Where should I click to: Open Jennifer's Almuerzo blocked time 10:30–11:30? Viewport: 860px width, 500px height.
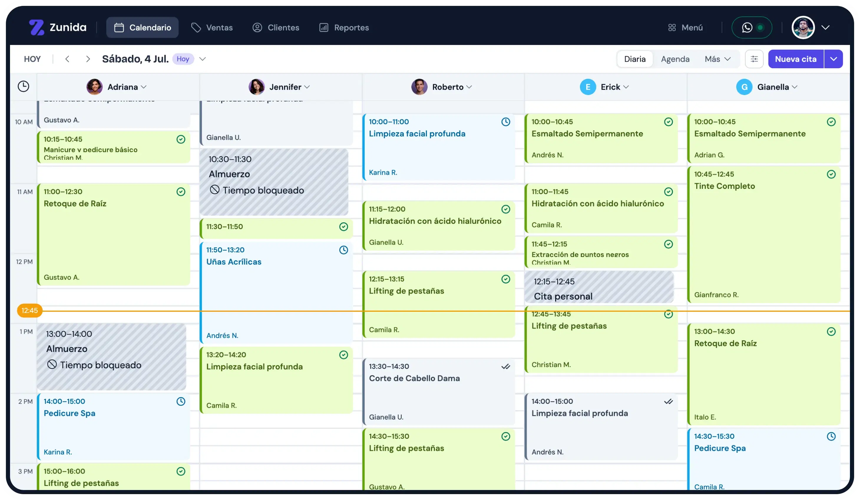(x=274, y=182)
